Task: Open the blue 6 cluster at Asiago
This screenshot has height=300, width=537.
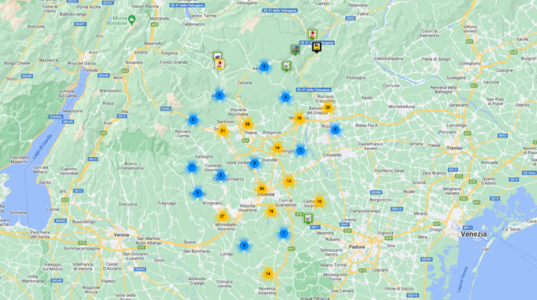Action: [x=265, y=66]
